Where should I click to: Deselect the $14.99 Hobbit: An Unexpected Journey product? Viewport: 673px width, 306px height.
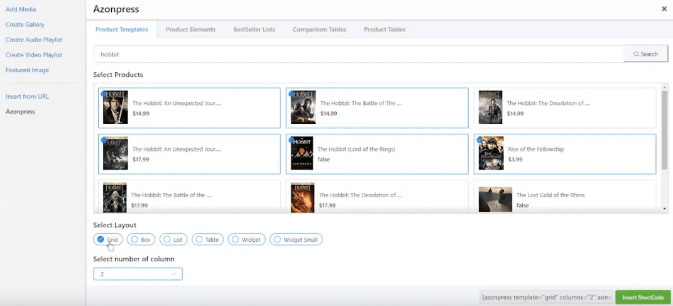coord(189,107)
